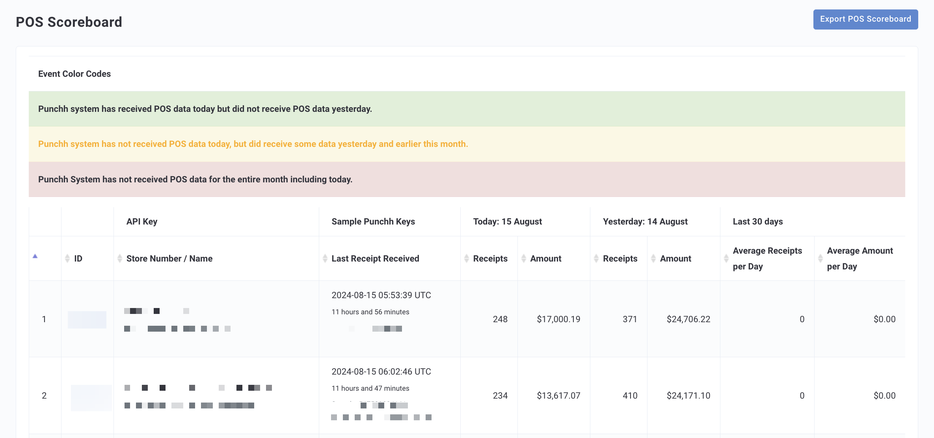The image size is (934, 438).
Task: Click the sort icon beside Last Receipt Received
Action: point(325,258)
